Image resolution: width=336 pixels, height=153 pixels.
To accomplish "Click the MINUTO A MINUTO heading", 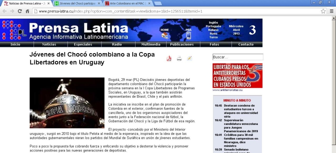I will pyautogui.click(x=237, y=100).
